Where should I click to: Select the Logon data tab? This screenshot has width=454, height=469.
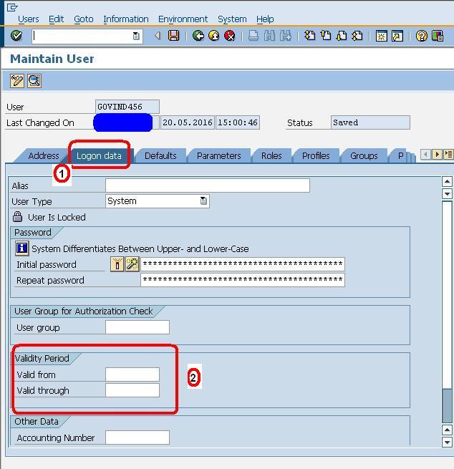(99, 156)
